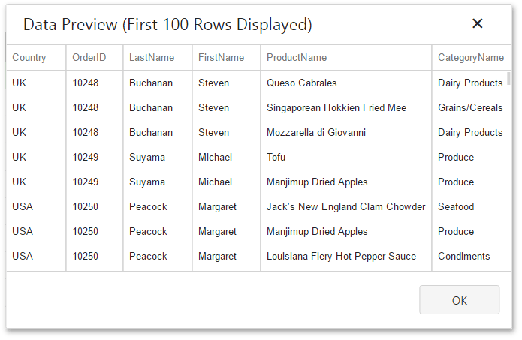
Task: Click the LastName column header
Action: tap(152, 58)
